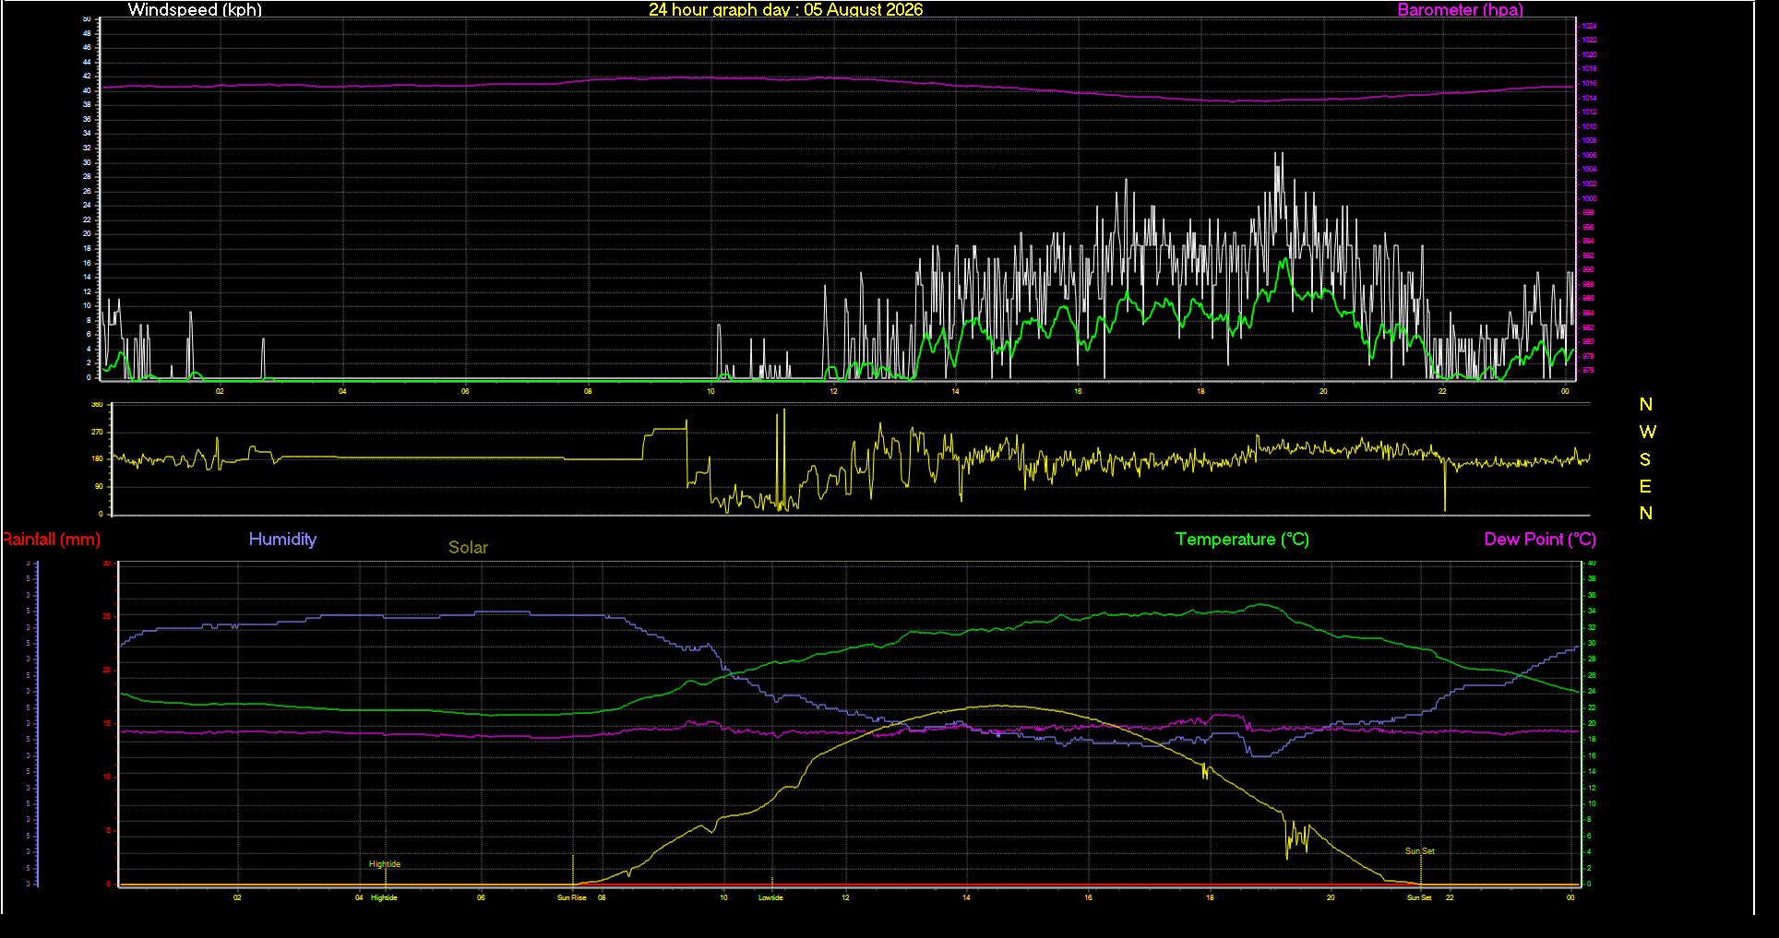Click 'Sun Rise' on the bottom time axis

pyautogui.click(x=572, y=897)
